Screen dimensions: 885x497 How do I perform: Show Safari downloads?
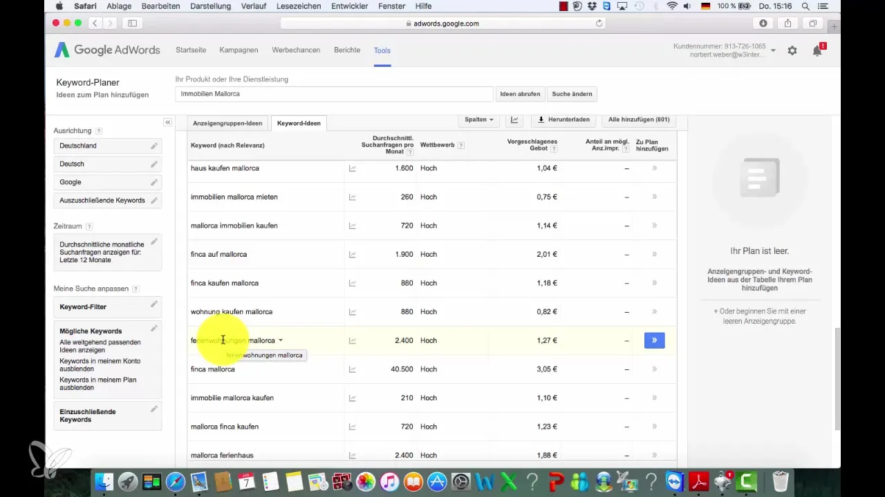click(x=763, y=23)
